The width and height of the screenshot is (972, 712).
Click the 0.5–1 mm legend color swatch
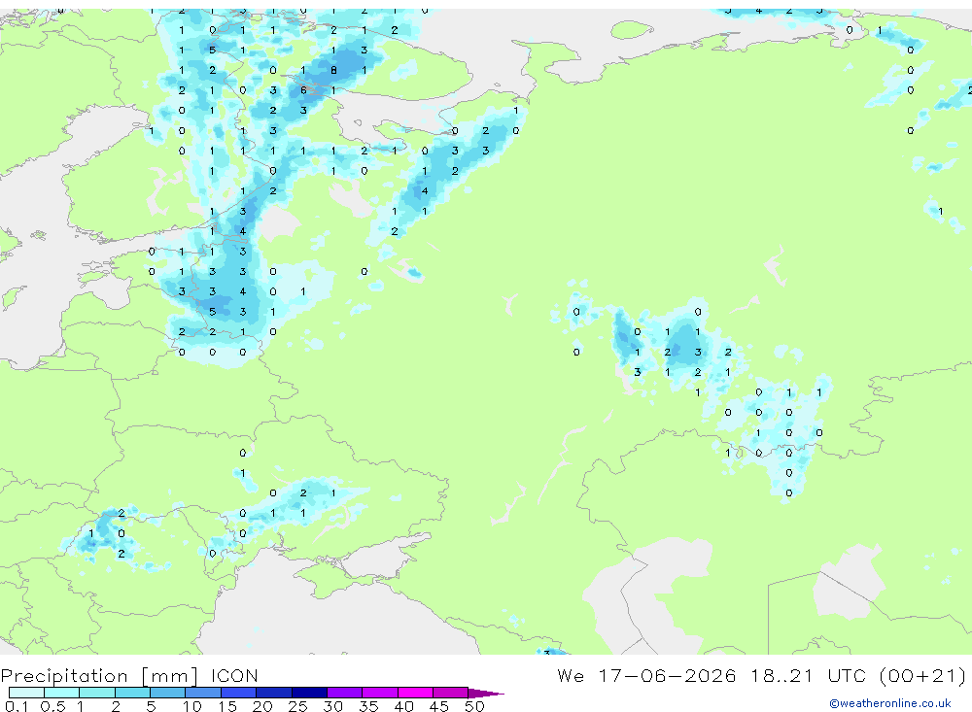(62, 693)
